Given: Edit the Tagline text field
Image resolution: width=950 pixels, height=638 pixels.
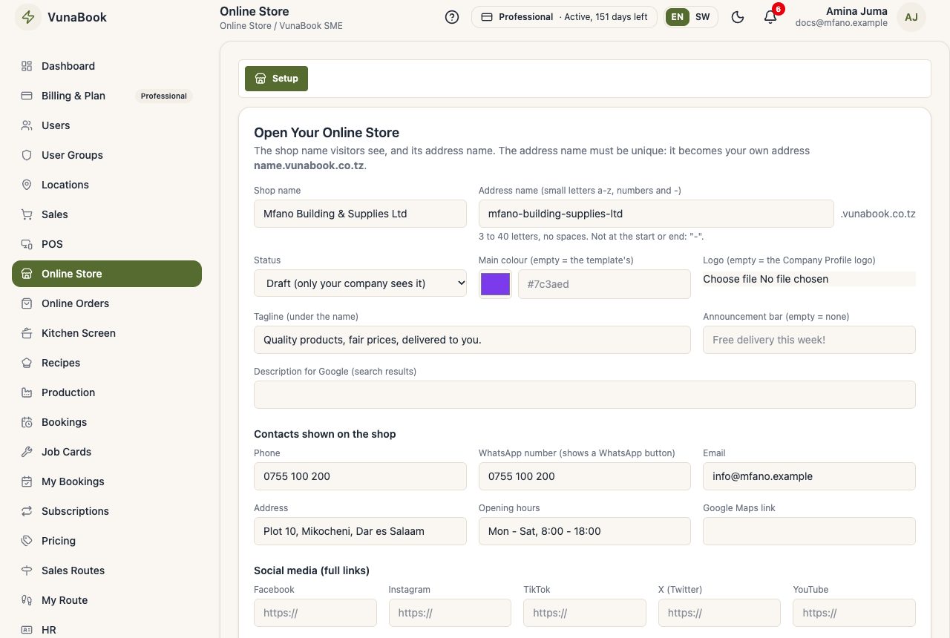Looking at the screenshot, I should click(472, 340).
